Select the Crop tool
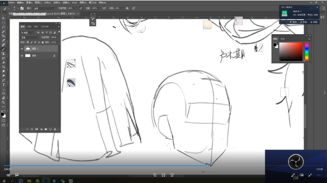The height and width of the screenshot is (183, 327). tap(3, 36)
